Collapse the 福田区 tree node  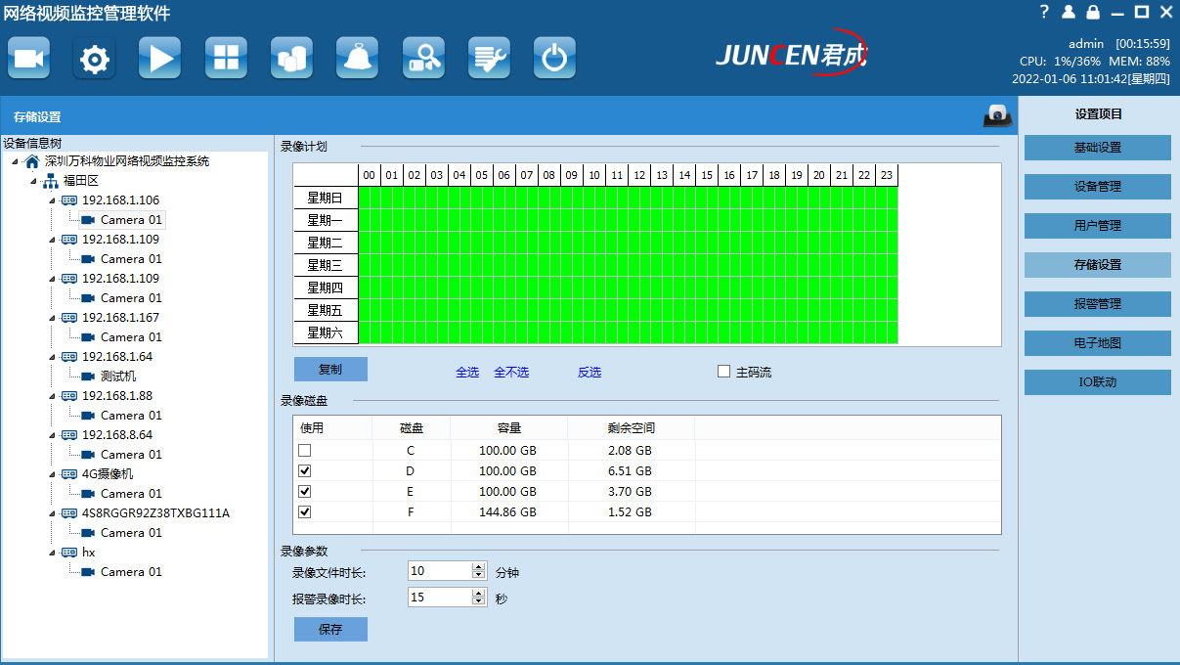pyautogui.click(x=34, y=182)
